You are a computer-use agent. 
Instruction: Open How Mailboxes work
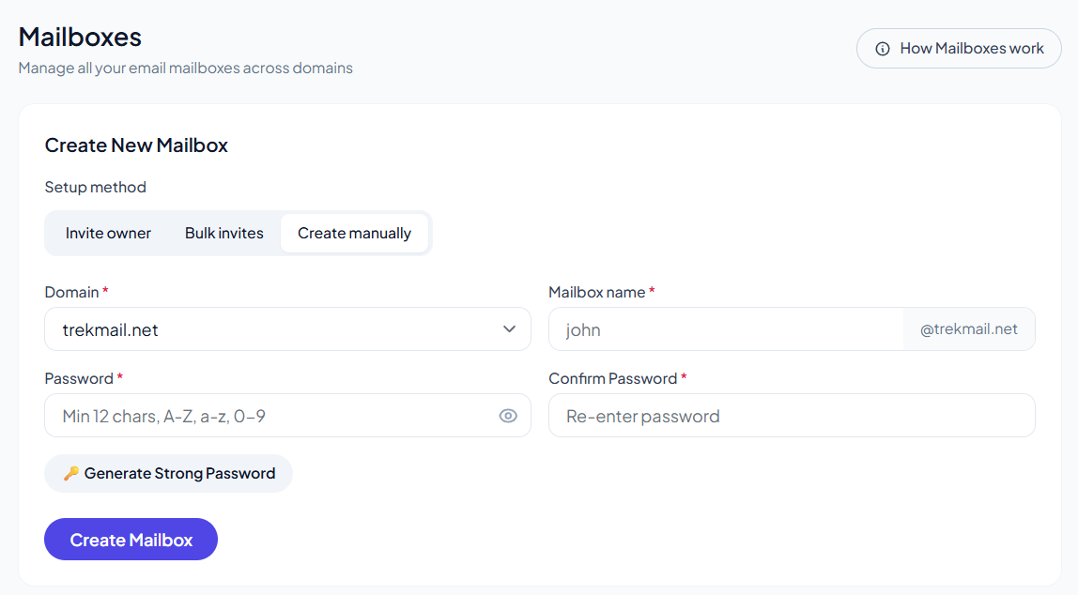tap(959, 48)
